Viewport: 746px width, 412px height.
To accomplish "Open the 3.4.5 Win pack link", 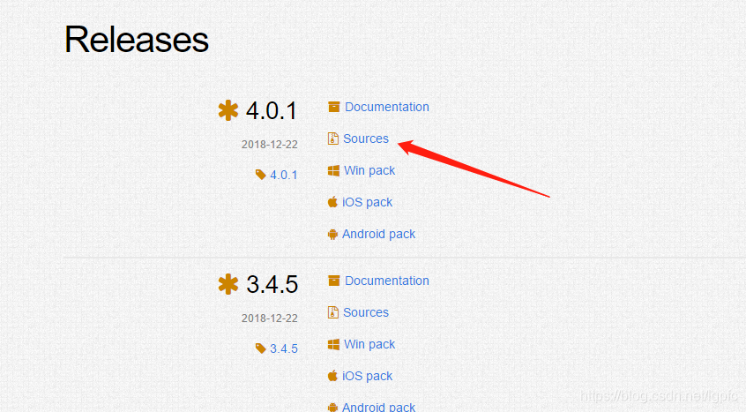I will coord(369,344).
